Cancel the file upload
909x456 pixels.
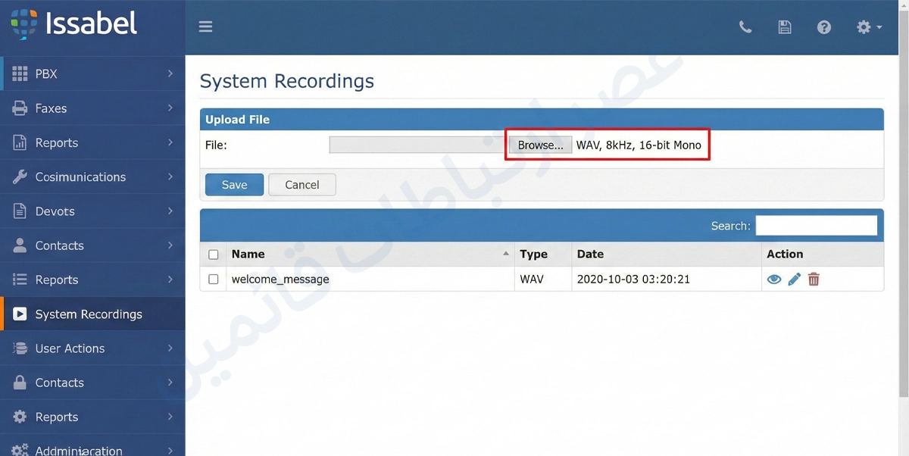click(x=301, y=184)
